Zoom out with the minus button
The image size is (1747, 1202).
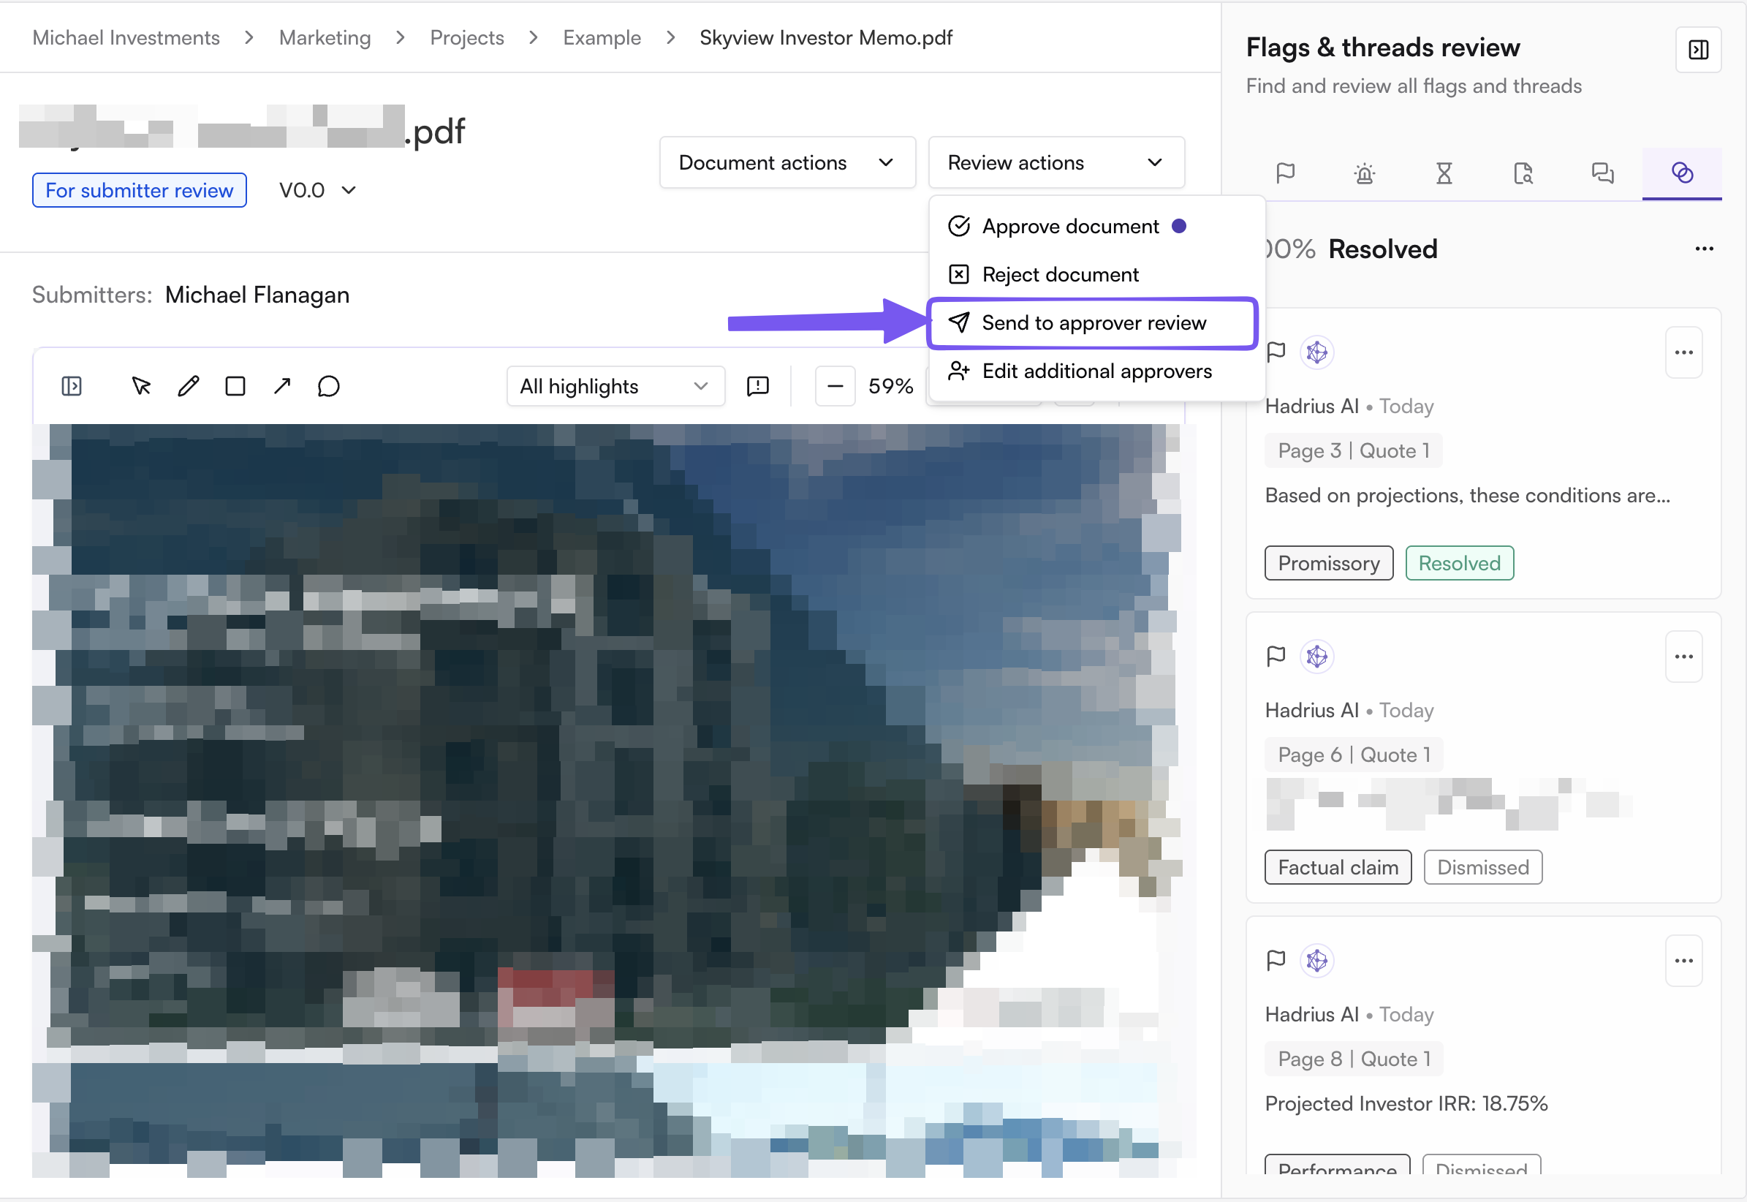[x=835, y=386]
